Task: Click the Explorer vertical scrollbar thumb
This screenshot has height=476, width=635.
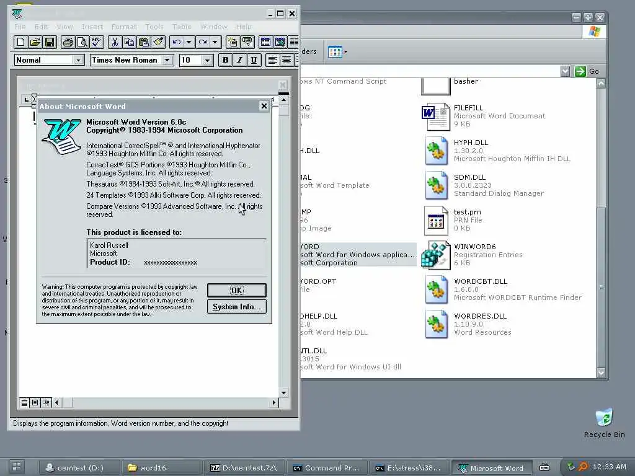Action: point(602,288)
